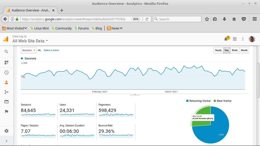Open Acquisition branching icon in sidebar
This screenshot has height=146, width=260.
pyautogui.click(x=6, y=92)
